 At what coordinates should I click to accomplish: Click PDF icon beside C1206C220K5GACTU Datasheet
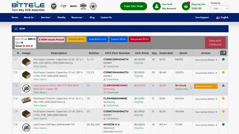105,66
